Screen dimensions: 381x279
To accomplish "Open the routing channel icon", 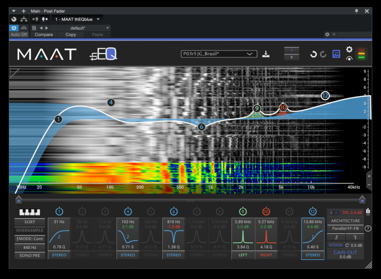I will coord(24,19).
